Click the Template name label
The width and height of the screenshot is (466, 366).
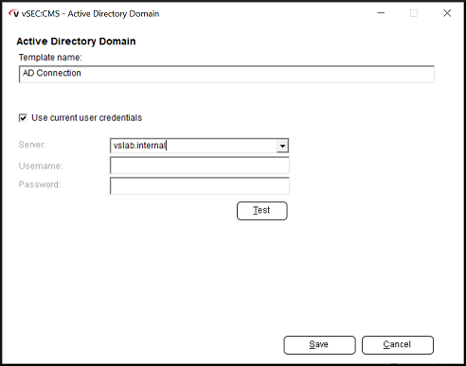[x=50, y=58]
